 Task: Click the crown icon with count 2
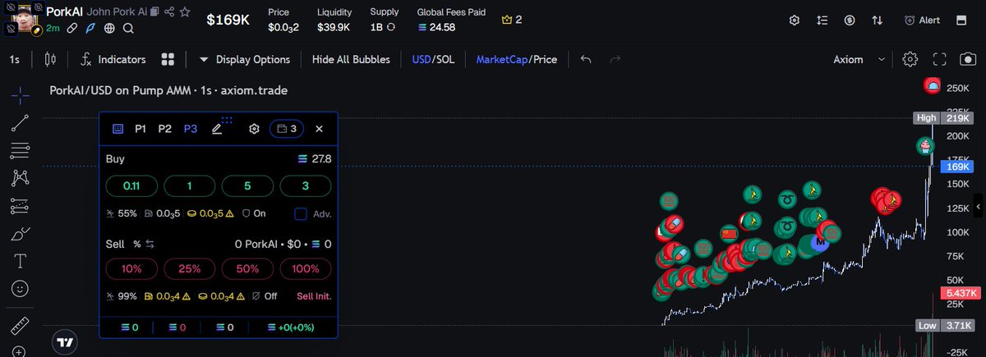coord(506,20)
